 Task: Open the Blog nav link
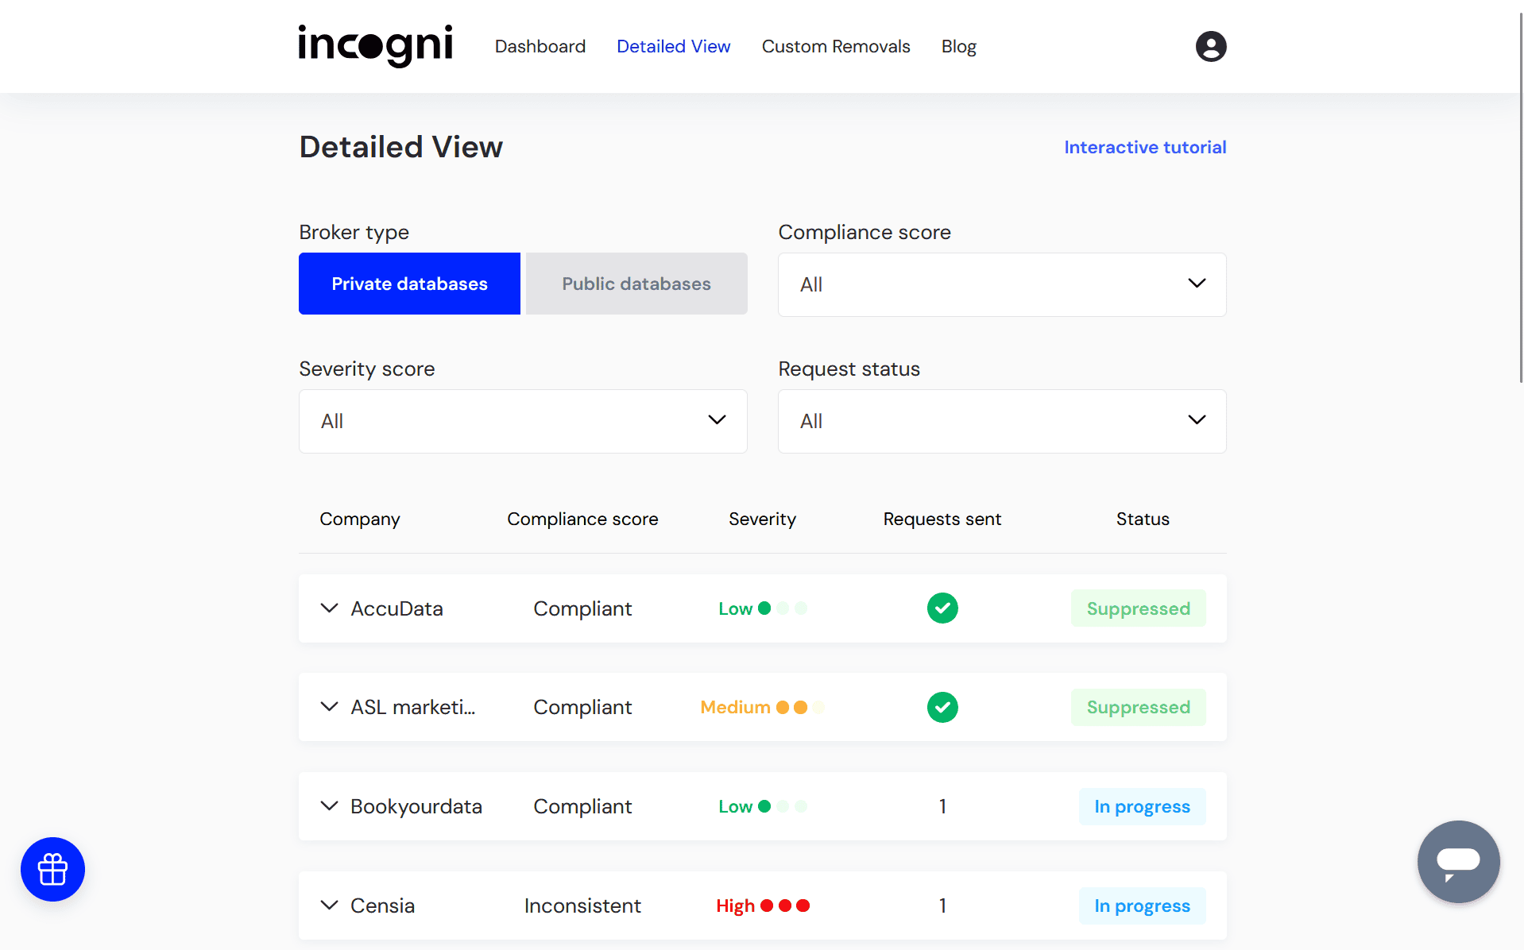958,46
